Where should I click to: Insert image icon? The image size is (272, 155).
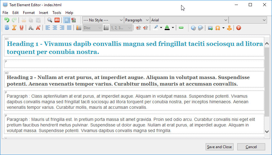point(210,28)
